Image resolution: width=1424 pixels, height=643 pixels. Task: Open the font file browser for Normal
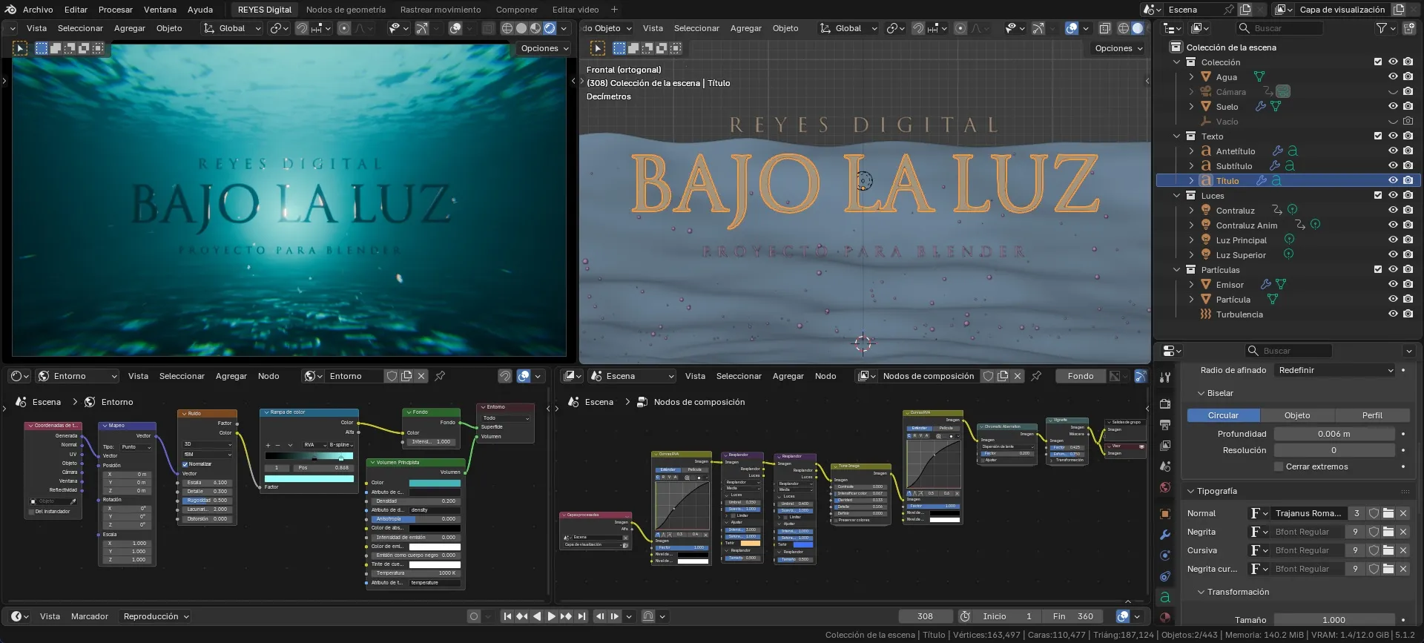click(x=1388, y=513)
